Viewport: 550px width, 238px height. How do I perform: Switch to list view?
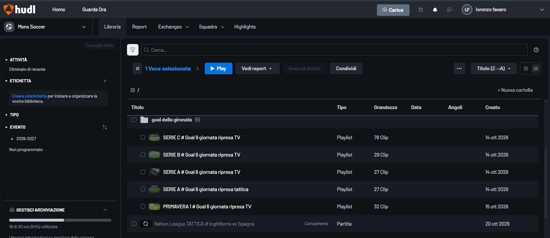[536, 68]
